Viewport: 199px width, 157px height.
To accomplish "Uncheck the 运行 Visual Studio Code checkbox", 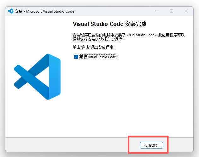I will tap(76, 57).
